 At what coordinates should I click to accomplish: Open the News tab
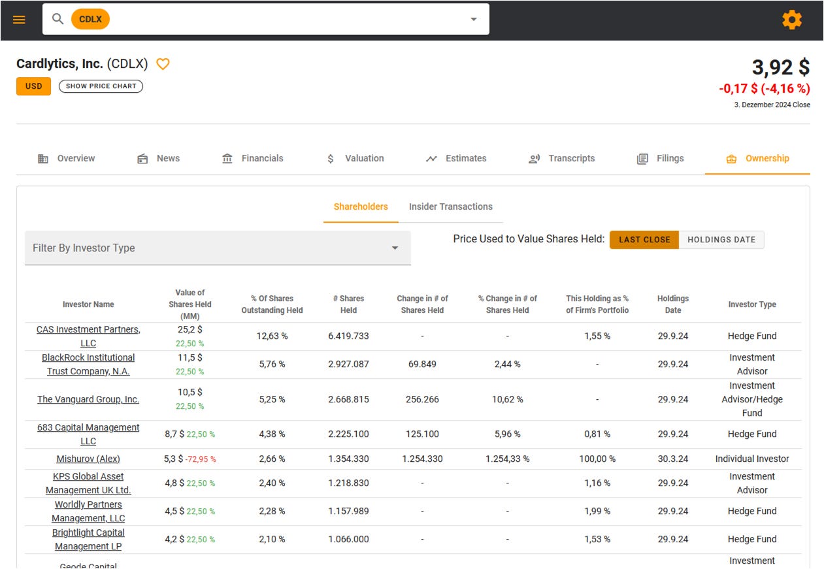click(x=158, y=159)
